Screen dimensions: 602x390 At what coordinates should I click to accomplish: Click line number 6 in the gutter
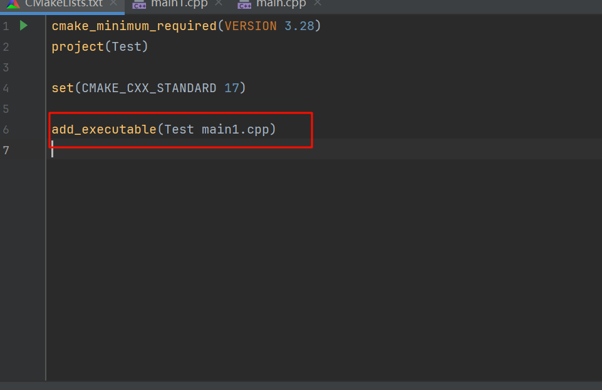[6, 130]
